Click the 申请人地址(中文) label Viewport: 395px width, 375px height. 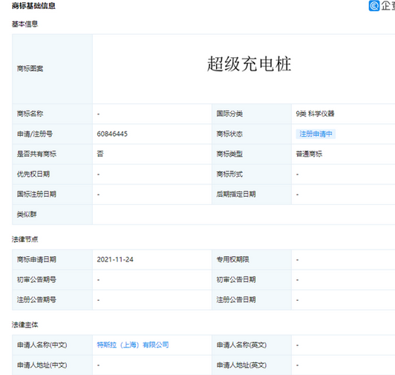[x=42, y=365]
